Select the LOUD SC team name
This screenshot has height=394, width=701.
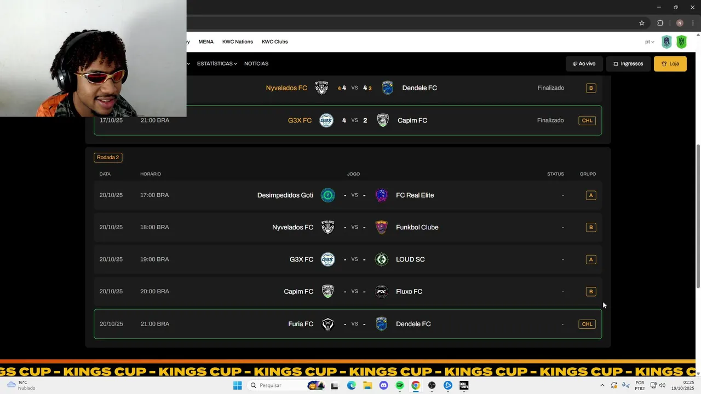point(410,259)
